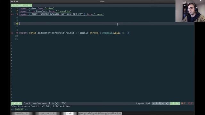Click functions/src/email.ts[+] in the statusline
This screenshot has height=115, width=205.
click(x=41, y=103)
